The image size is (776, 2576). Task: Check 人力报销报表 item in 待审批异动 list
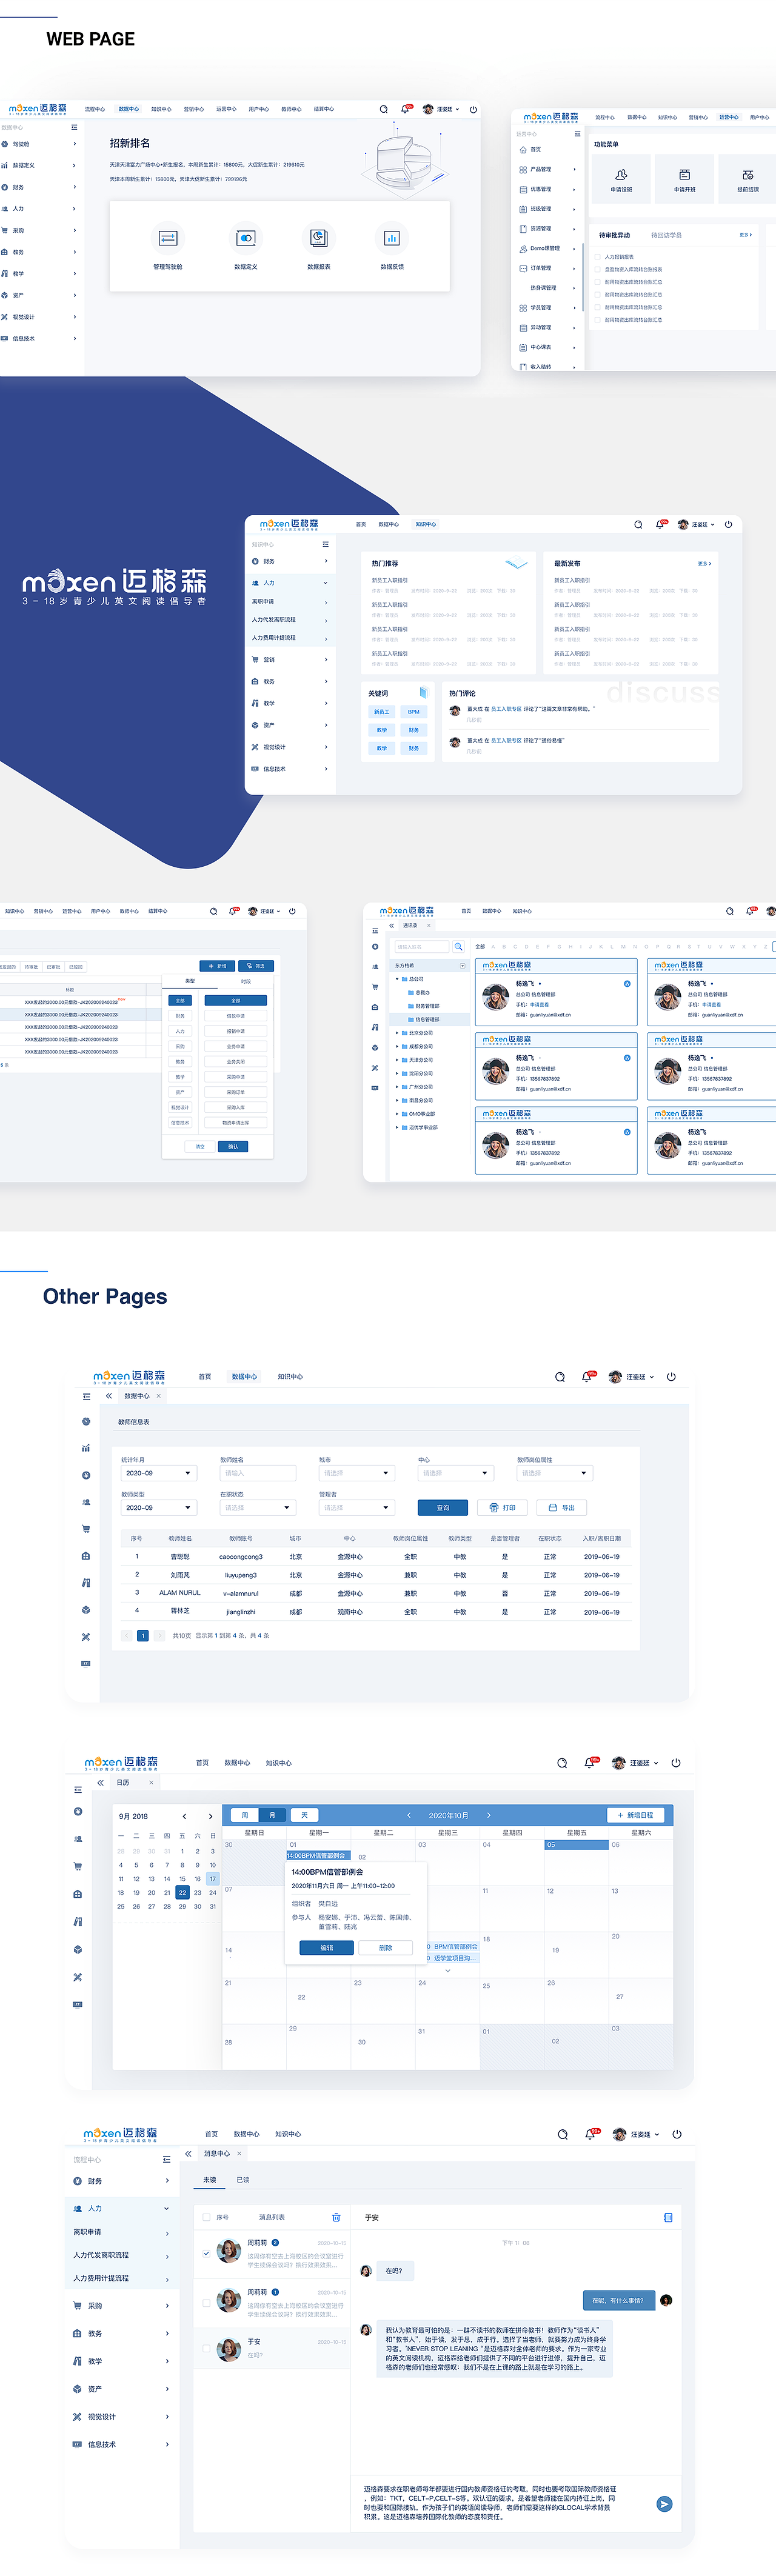coord(598,257)
